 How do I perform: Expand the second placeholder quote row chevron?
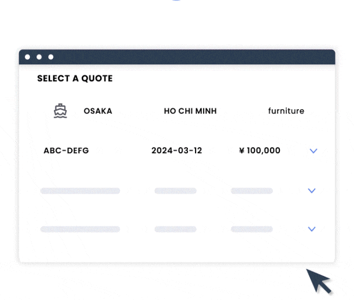[312, 191]
